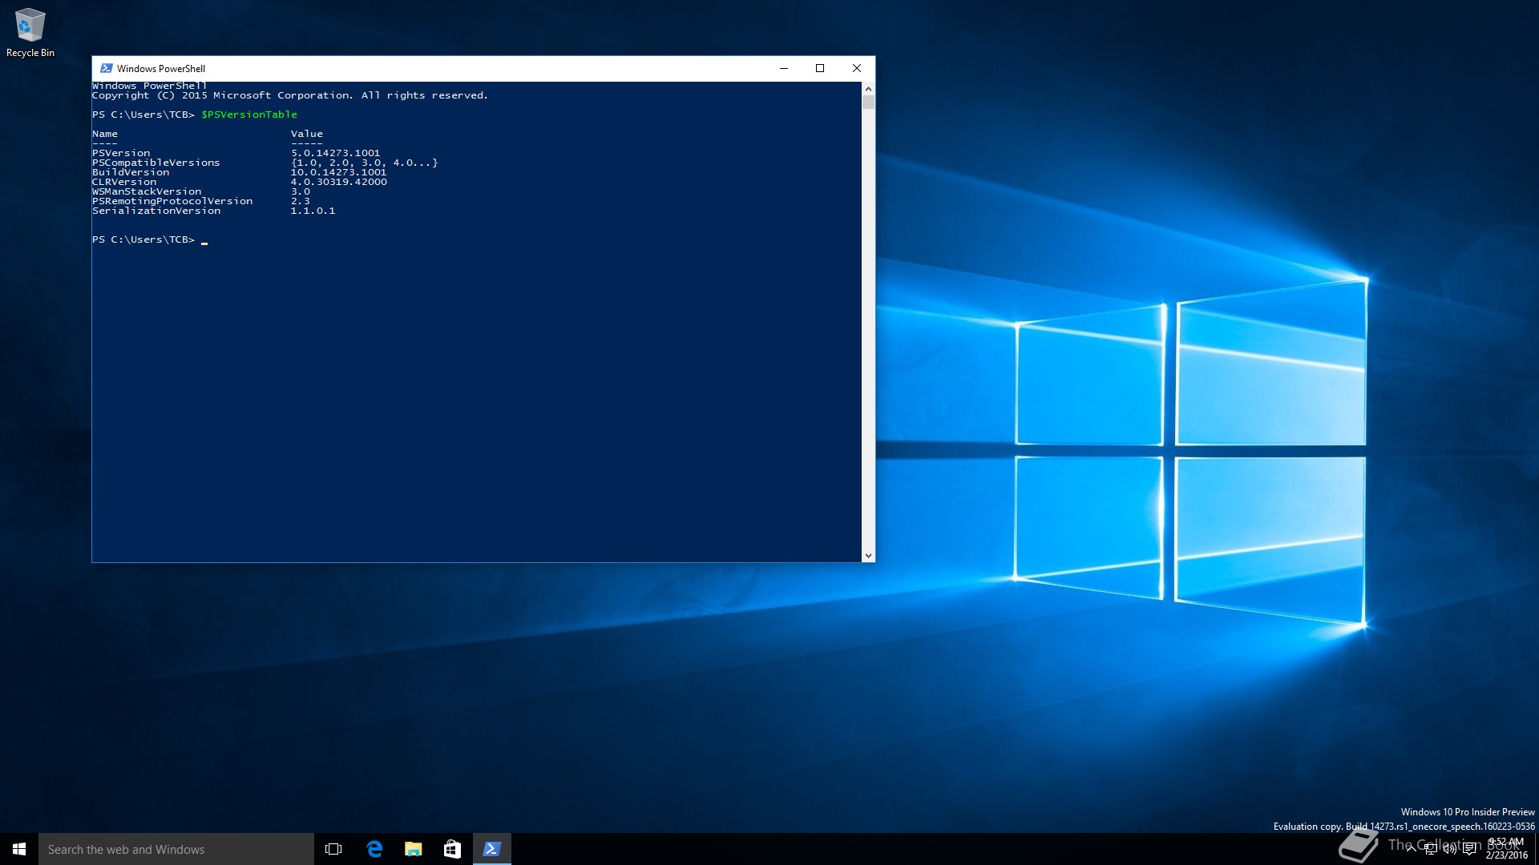This screenshot has height=865, width=1539.
Task: Click the value {1.0, 2.0, 3.0, 4.0...}
Action: click(365, 163)
